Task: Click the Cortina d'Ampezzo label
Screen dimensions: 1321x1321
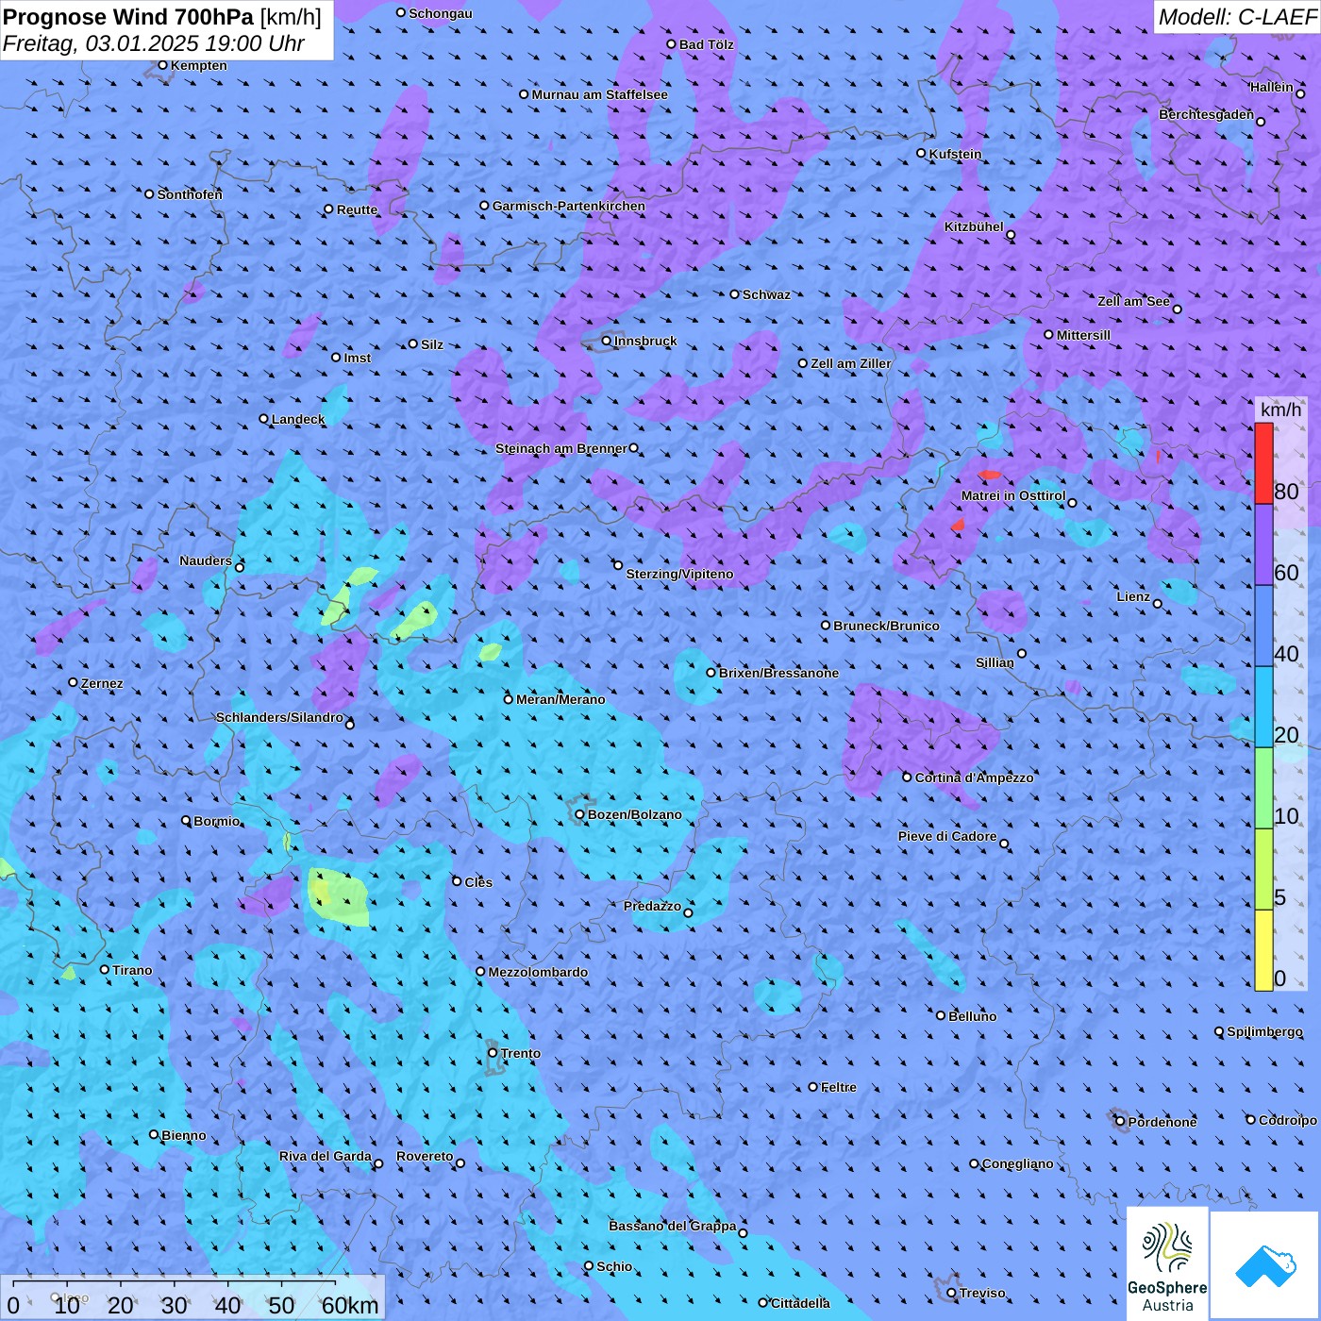Action: click(x=975, y=778)
